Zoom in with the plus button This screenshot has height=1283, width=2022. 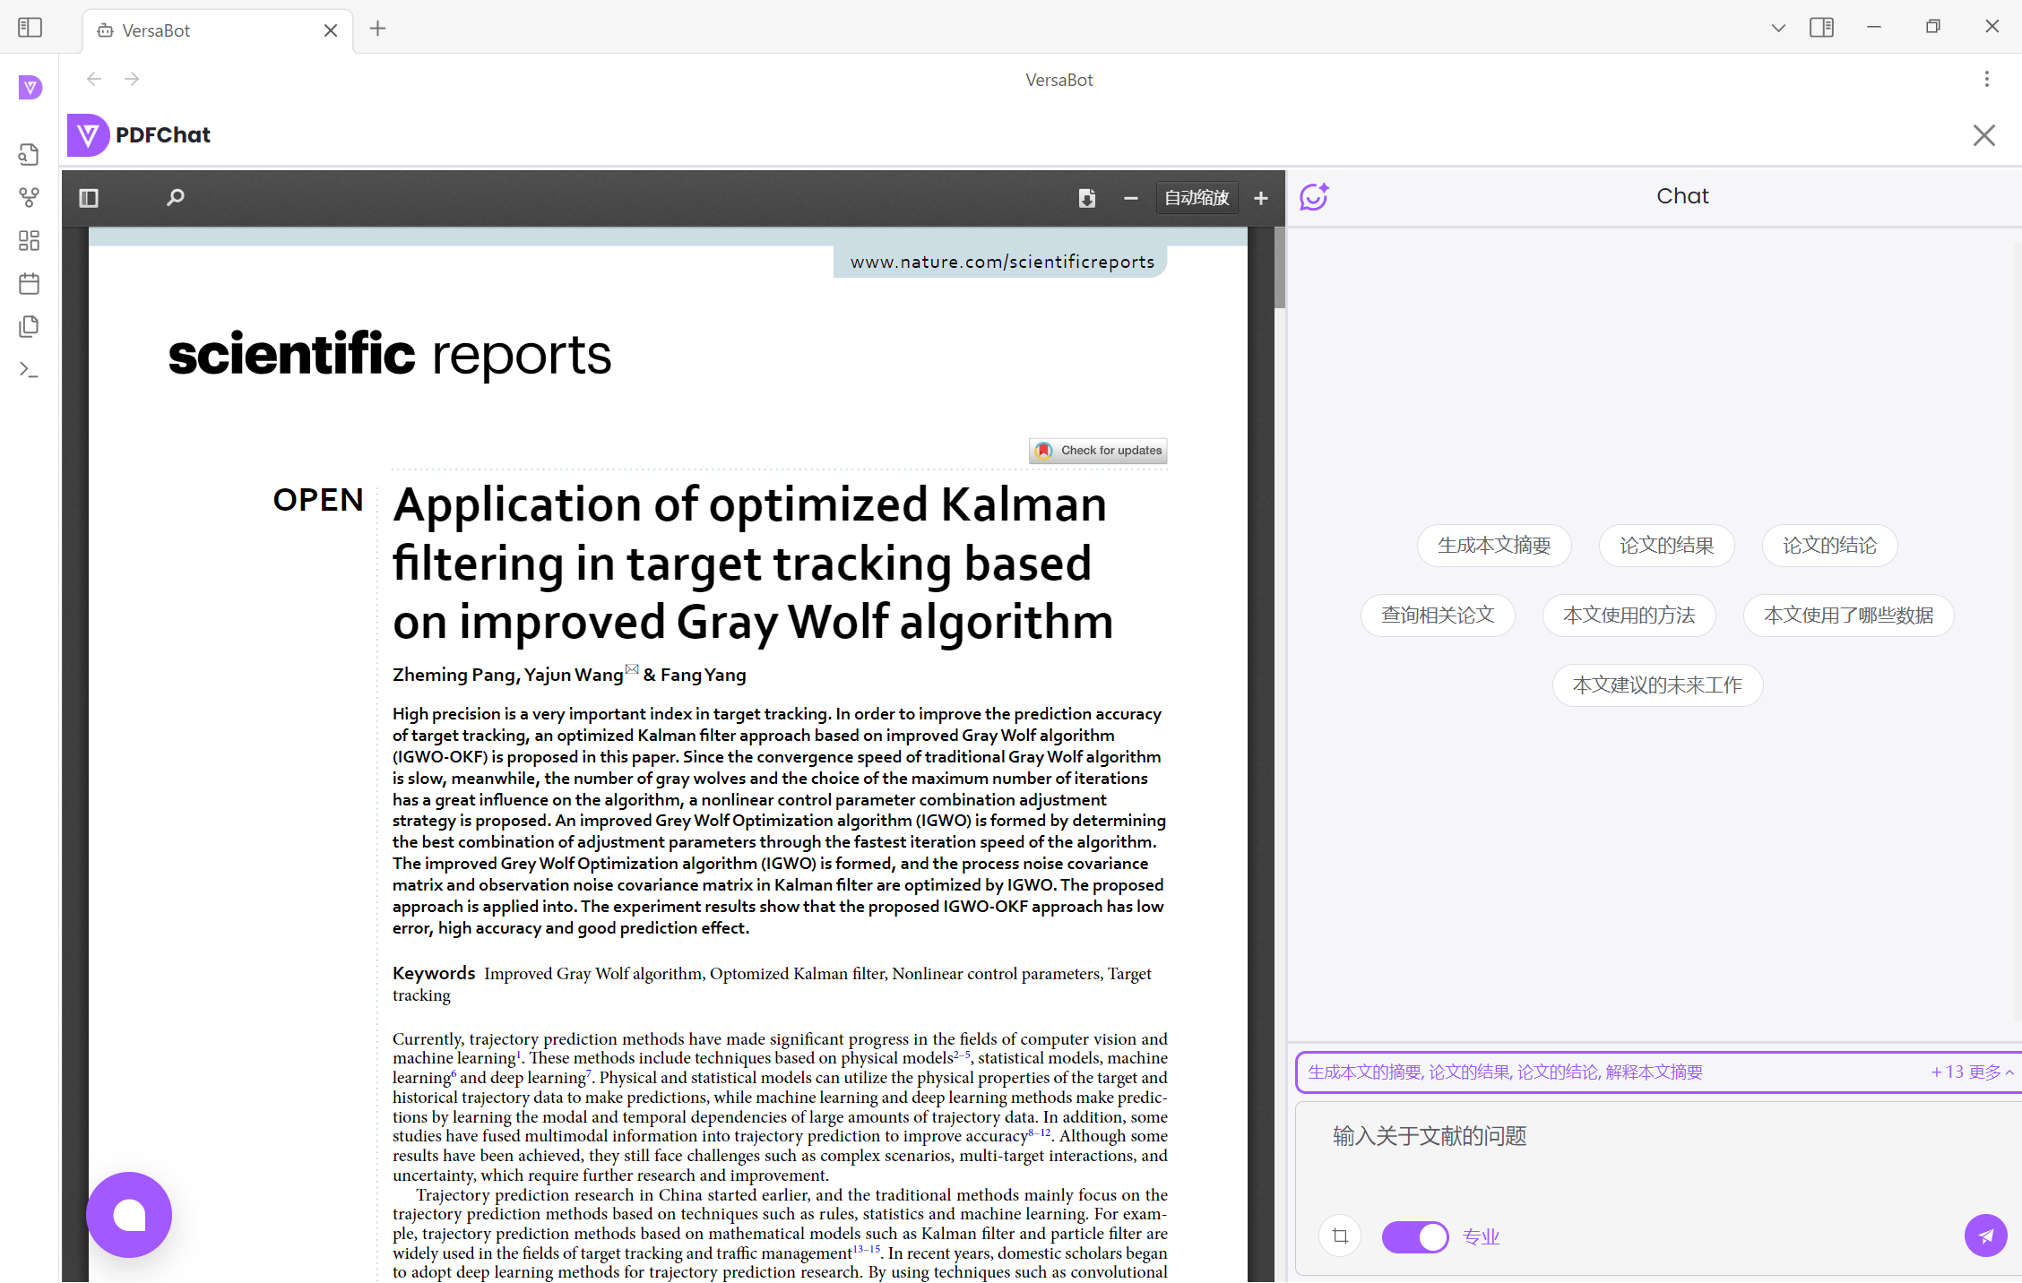pos(1261,198)
